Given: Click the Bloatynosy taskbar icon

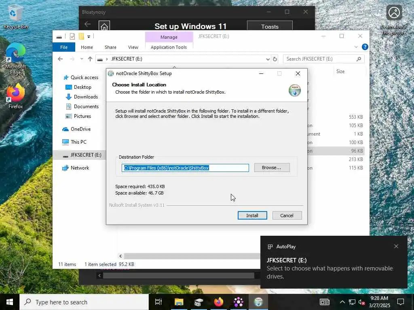Looking at the screenshot, I should click(238, 302).
